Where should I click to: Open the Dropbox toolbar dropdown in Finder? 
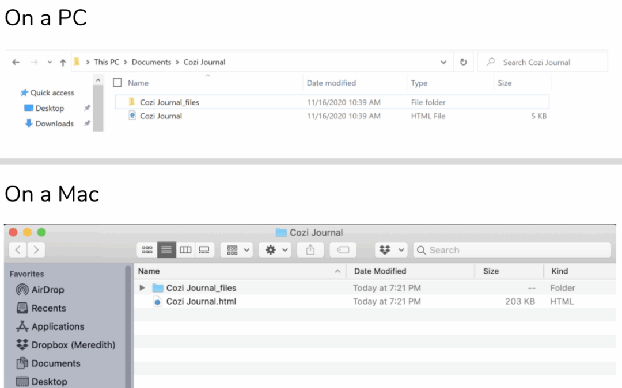tap(391, 250)
